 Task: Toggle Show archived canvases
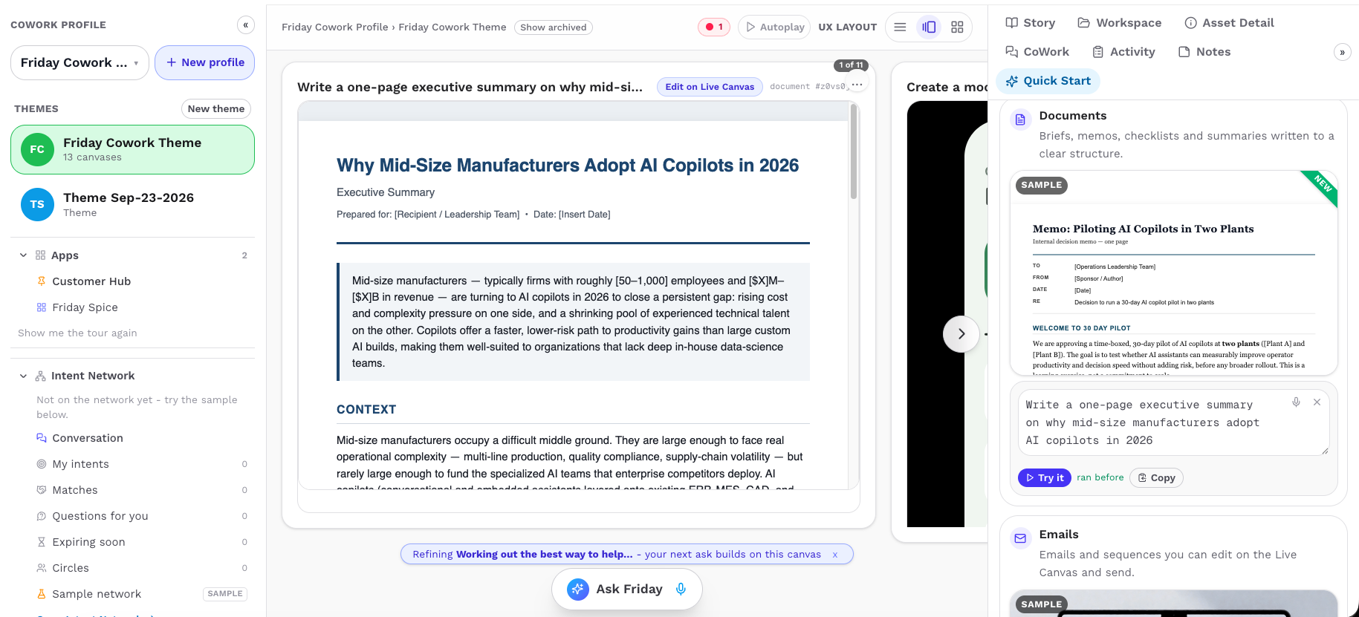click(x=554, y=27)
